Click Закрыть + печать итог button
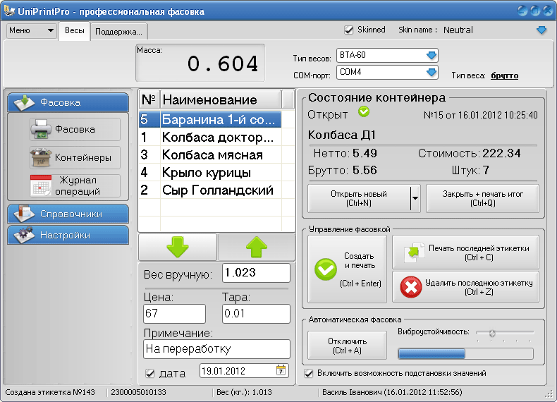The image size is (557, 402). coord(482,199)
